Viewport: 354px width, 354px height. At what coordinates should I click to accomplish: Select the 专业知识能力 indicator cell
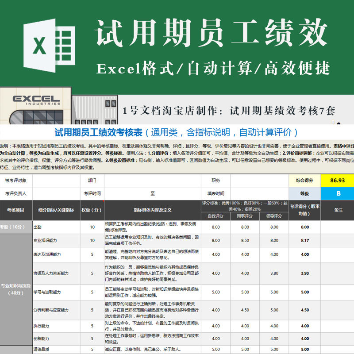[x=56, y=240]
